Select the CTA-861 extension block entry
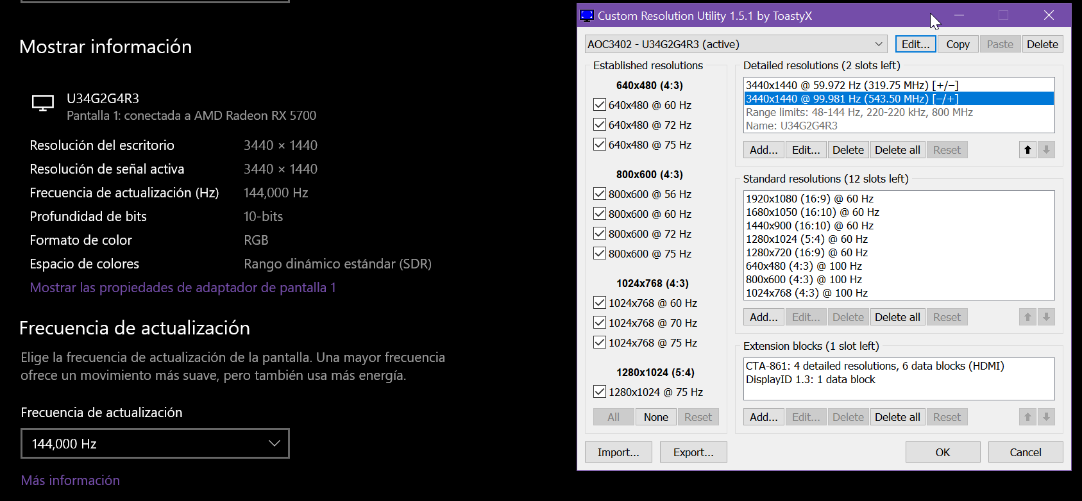 tap(874, 366)
